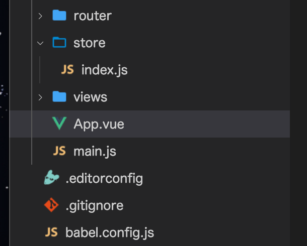Open the .gitignore file

coord(94,205)
